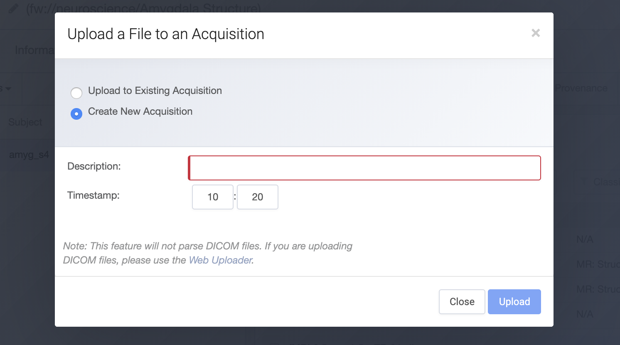Click the pencil edit icon behind the dialog
Image resolution: width=620 pixels, height=345 pixels.
[13, 8]
